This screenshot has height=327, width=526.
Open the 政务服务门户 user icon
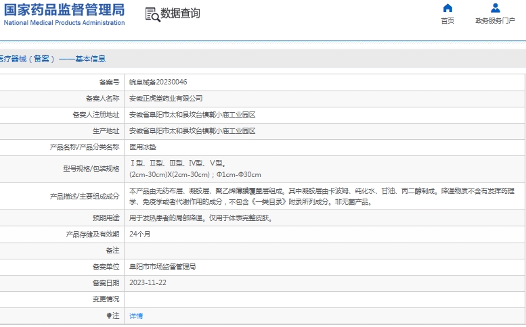495,8
